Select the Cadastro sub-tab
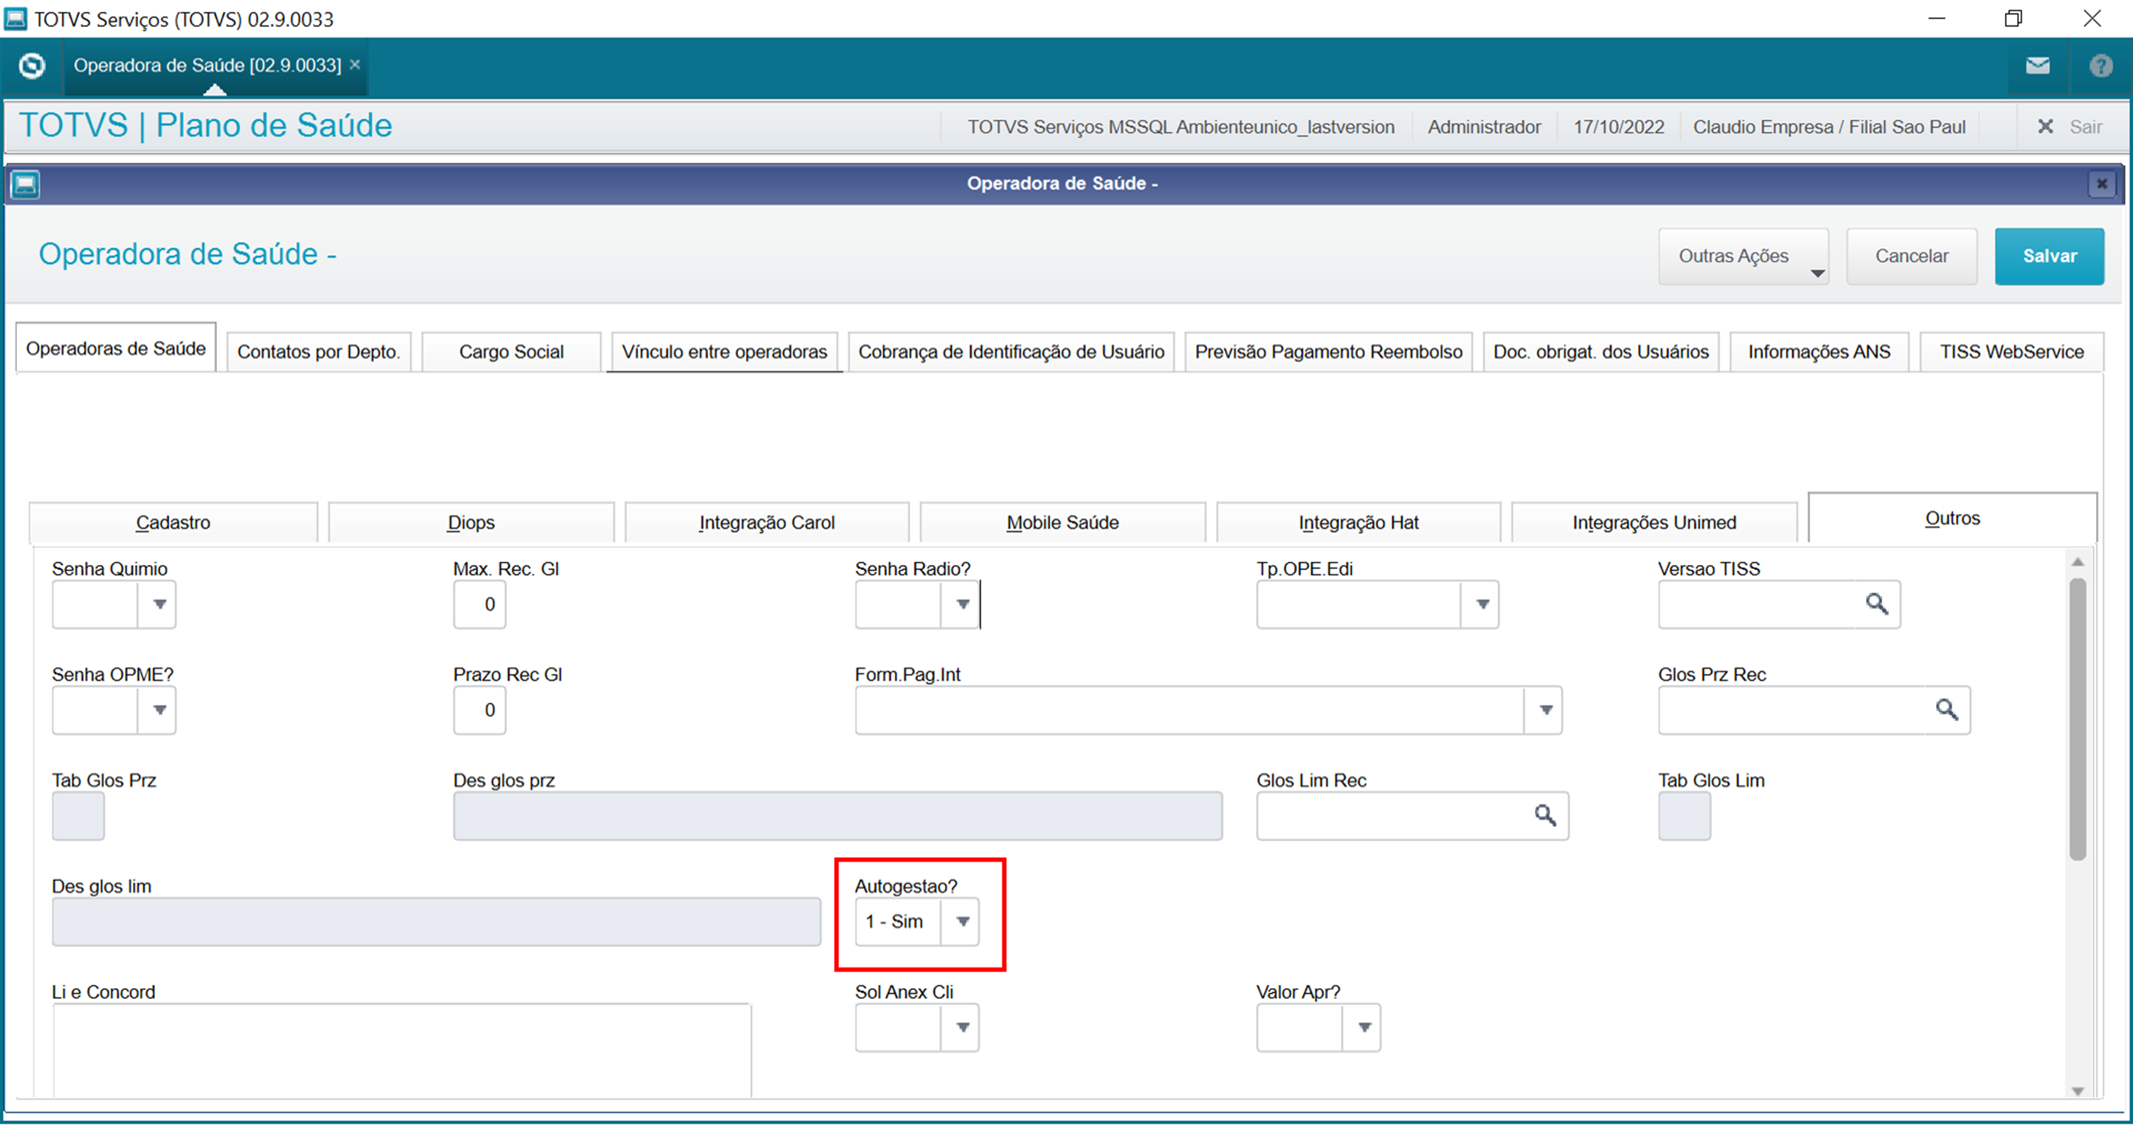 pyautogui.click(x=173, y=522)
